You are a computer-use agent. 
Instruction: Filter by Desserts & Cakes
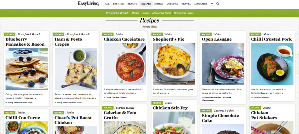tap(184, 13)
